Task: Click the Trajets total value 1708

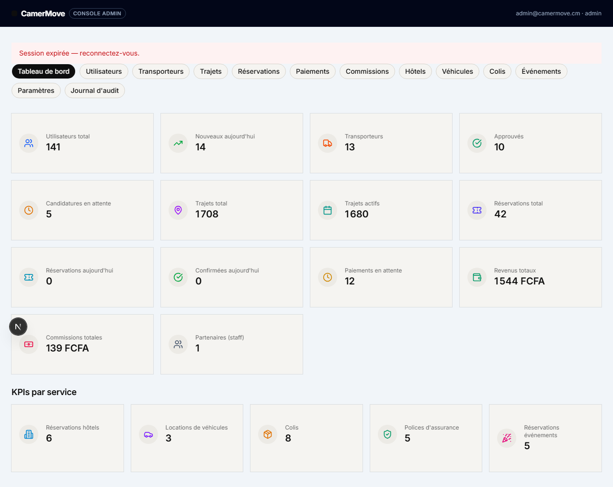Action: tap(207, 214)
